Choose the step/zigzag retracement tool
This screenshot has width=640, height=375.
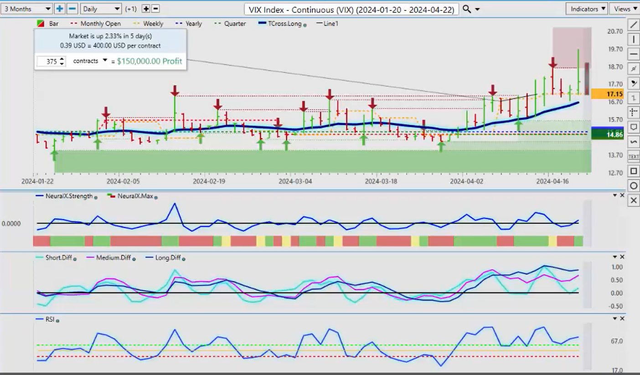tap(634, 98)
